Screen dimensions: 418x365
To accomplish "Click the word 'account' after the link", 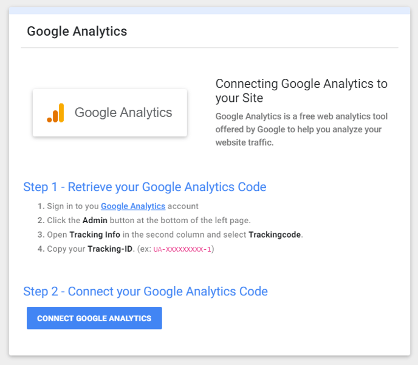I will click(183, 206).
